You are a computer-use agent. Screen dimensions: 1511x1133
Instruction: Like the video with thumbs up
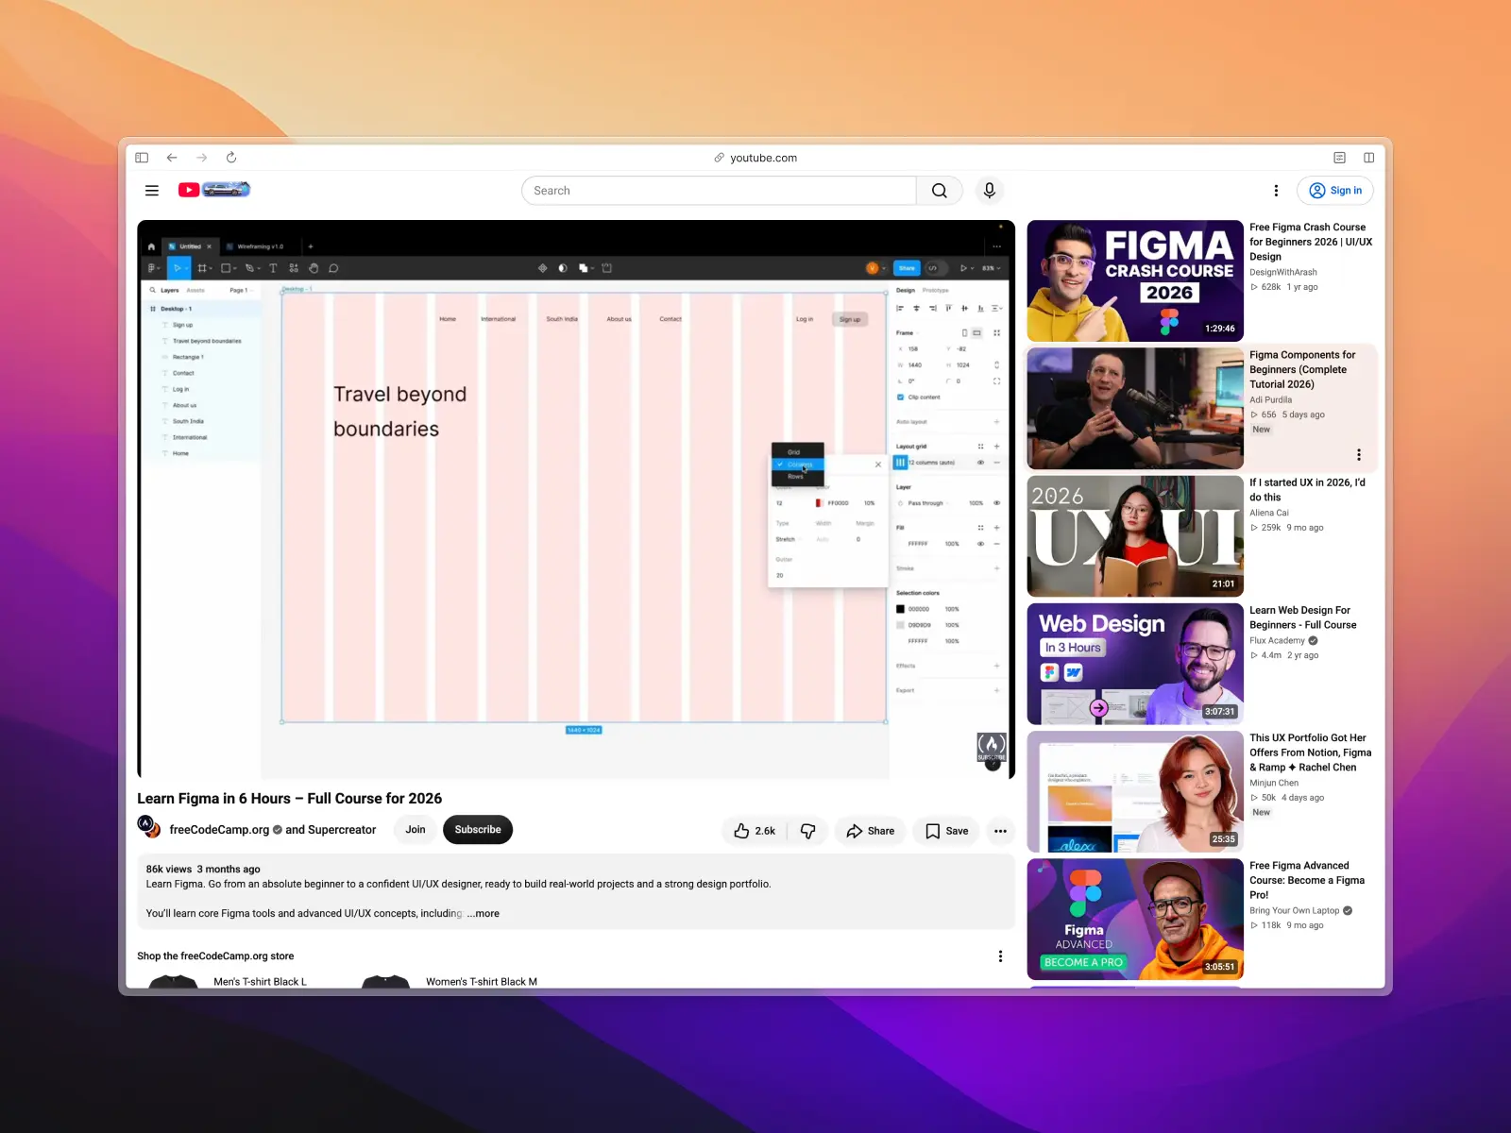[755, 831]
